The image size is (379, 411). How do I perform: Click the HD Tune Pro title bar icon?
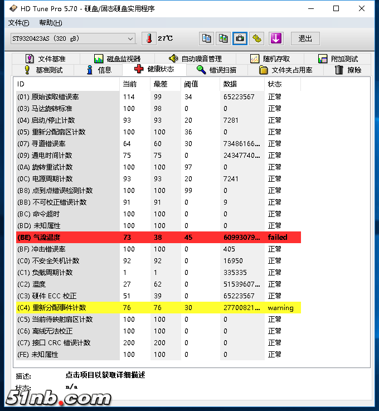click(13, 9)
